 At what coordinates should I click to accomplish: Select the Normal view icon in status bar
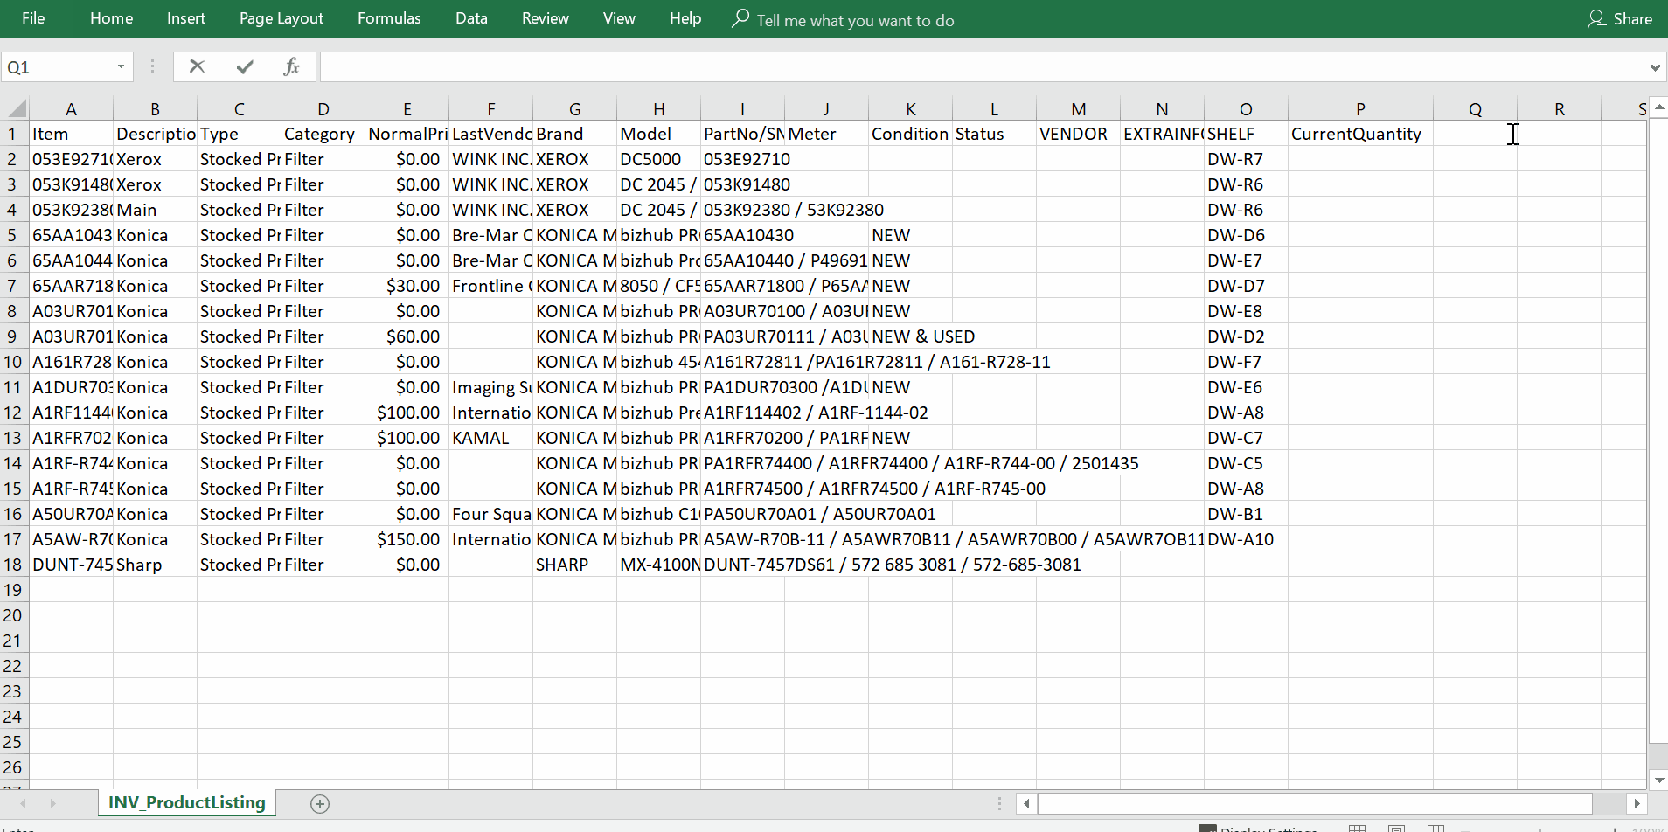1358,829
